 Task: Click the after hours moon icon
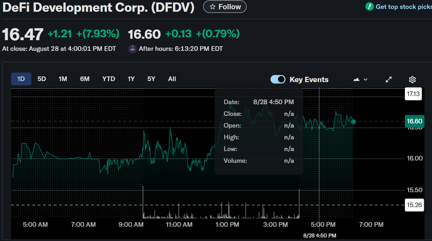tap(133, 49)
